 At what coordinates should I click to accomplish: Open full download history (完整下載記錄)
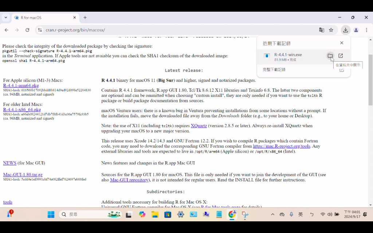(x=274, y=70)
